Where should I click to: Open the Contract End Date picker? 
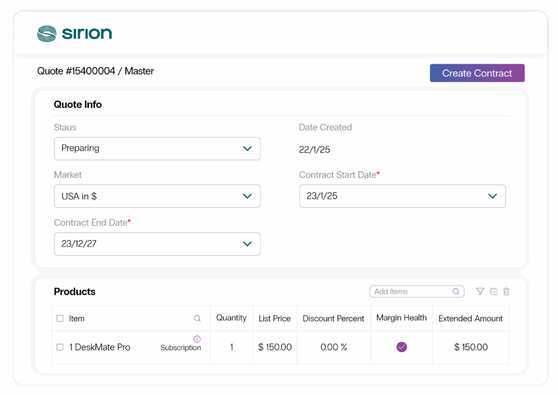pyautogui.click(x=157, y=244)
